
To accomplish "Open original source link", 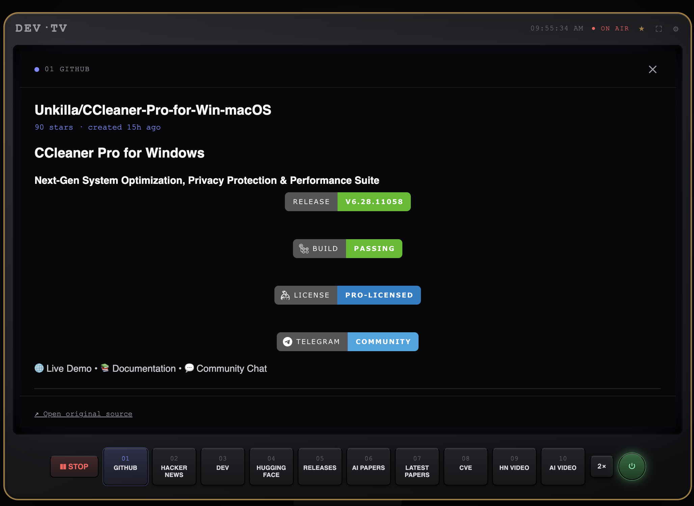I will click(x=83, y=414).
